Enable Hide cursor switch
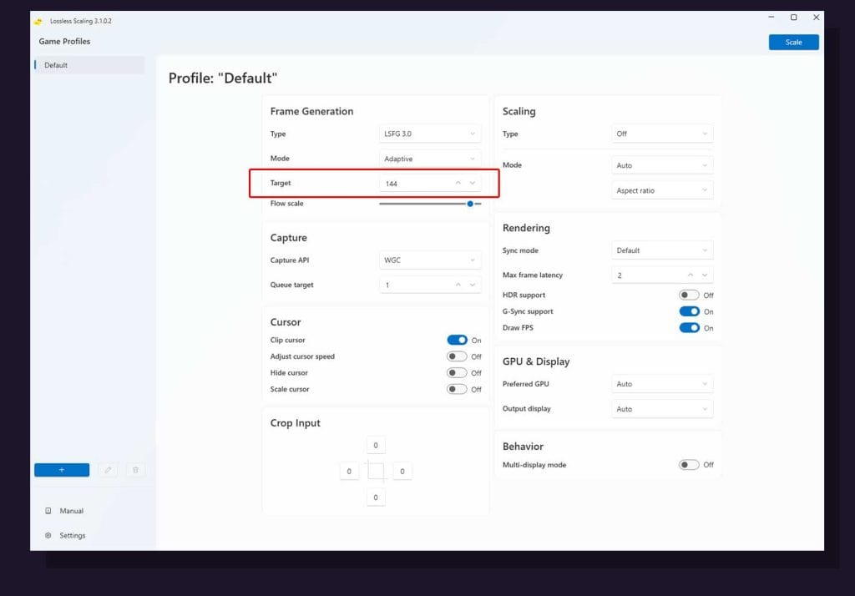Image resolution: width=855 pixels, height=596 pixels. 457,373
